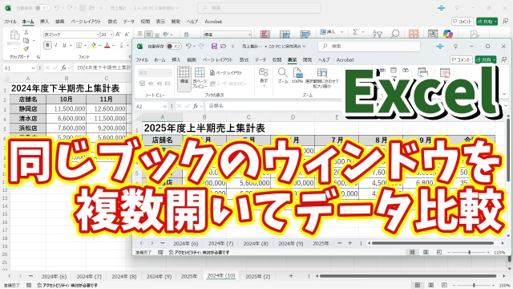Select 改ページプレビュー view in front window ribbon
Viewport: 513px width, 289px height.
coord(200,78)
